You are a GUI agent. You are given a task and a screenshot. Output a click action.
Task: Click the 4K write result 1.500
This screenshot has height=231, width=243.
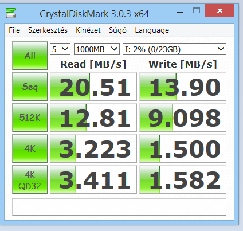coord(183,148)
